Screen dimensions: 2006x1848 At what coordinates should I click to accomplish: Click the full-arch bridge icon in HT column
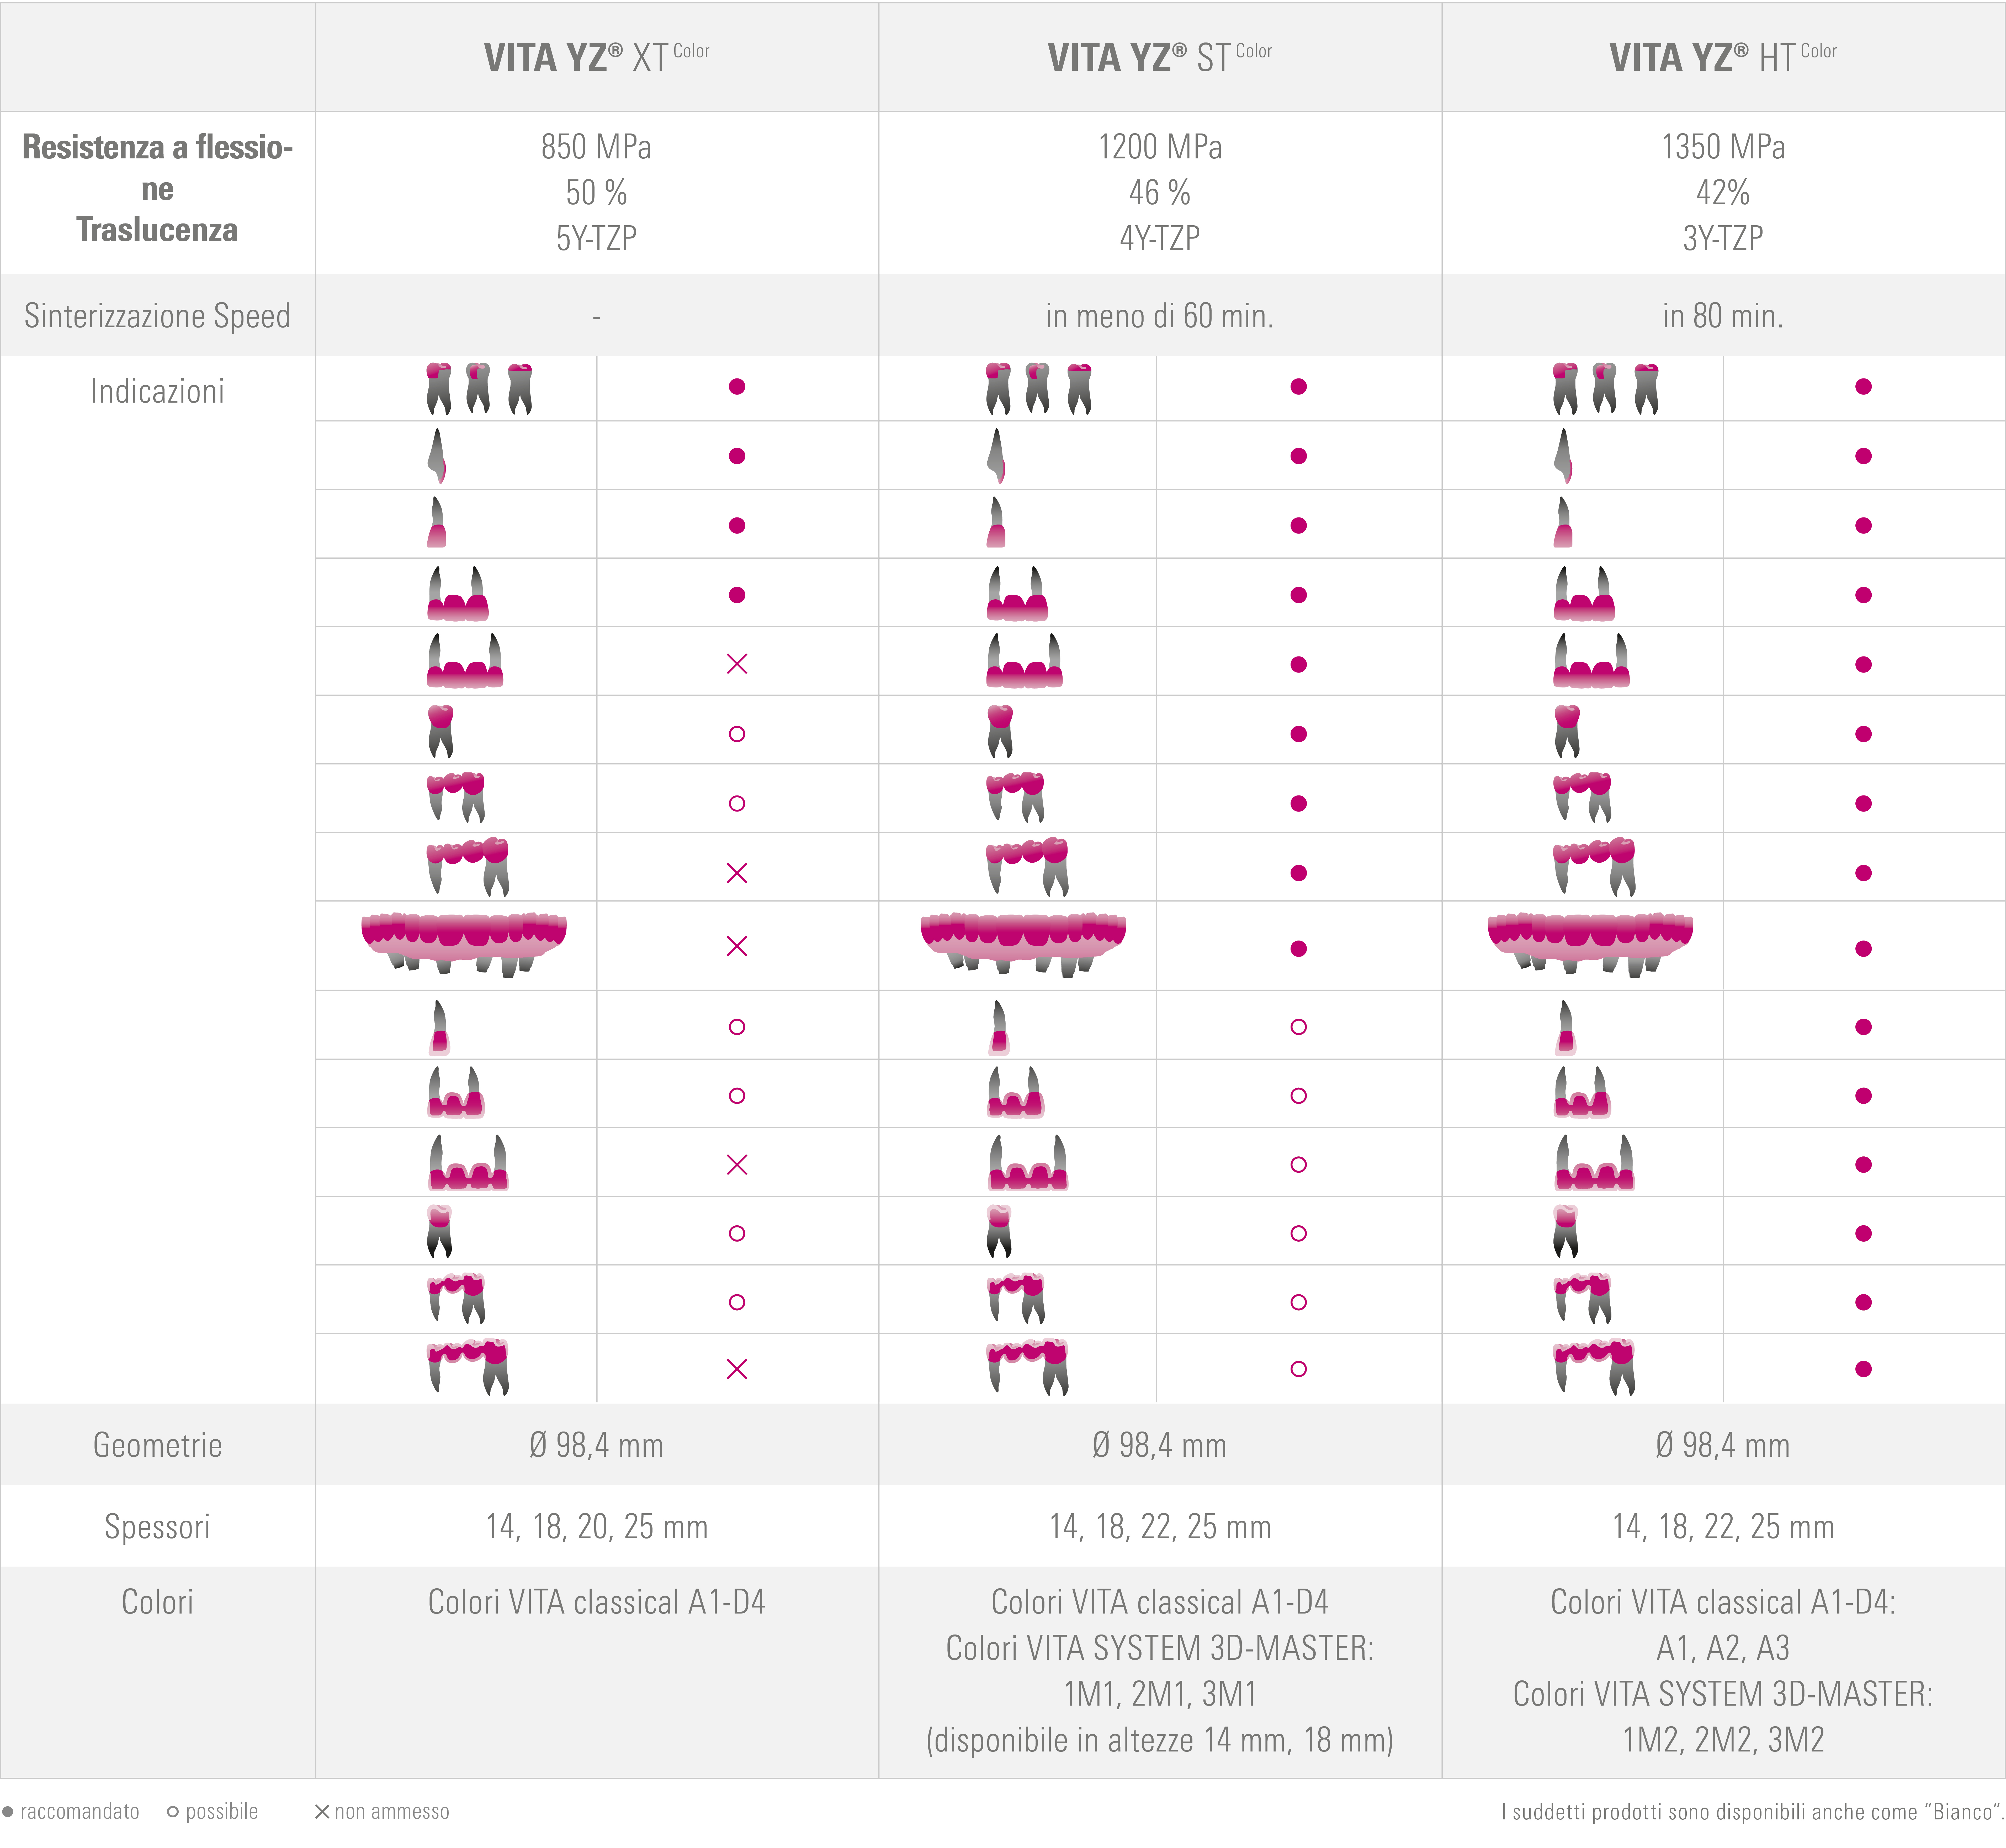(1590, 944)
